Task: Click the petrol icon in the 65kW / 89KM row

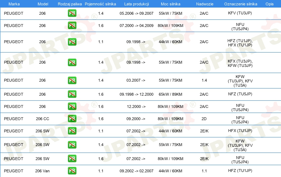Action: [72, 94]
